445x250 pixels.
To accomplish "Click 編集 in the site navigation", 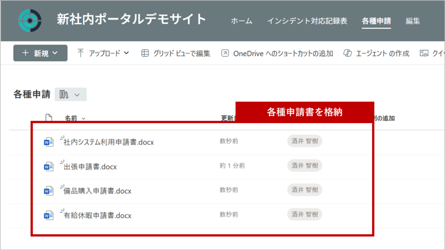I will (x=413, y=21).
